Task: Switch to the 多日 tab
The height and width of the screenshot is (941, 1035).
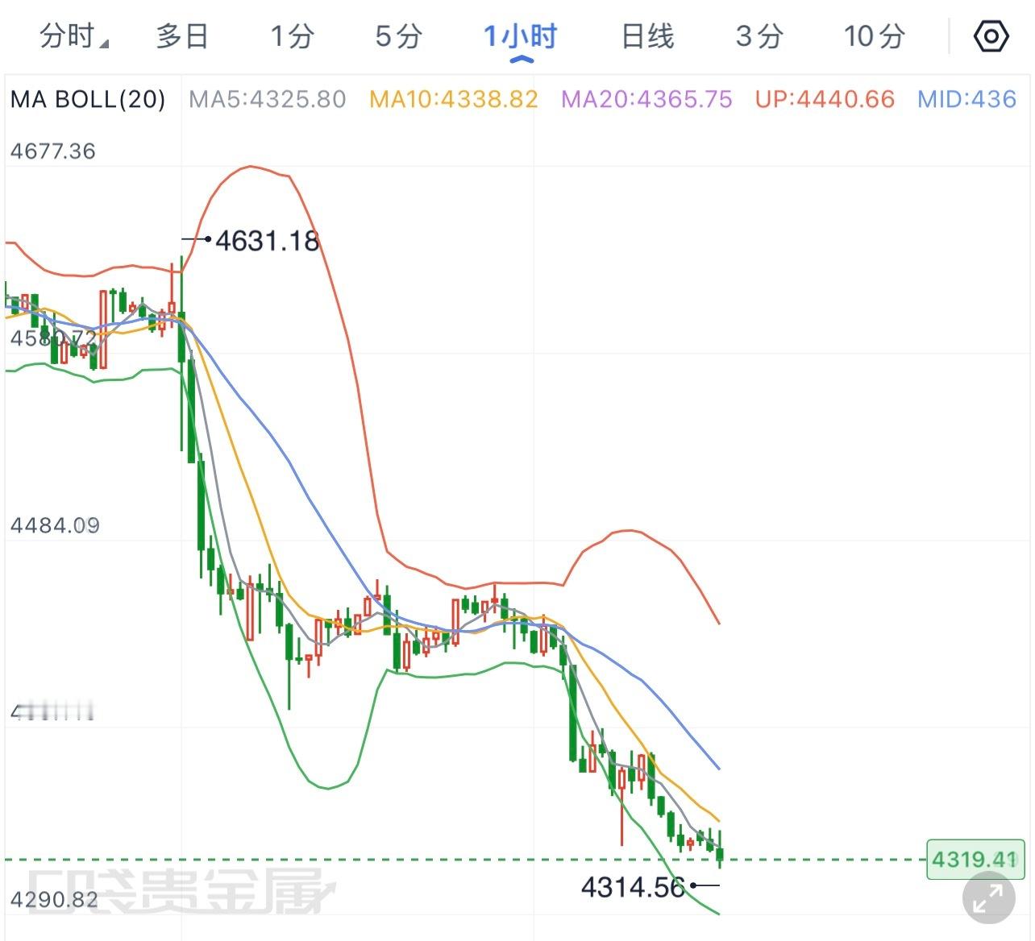Action: (x=182, y=36)
